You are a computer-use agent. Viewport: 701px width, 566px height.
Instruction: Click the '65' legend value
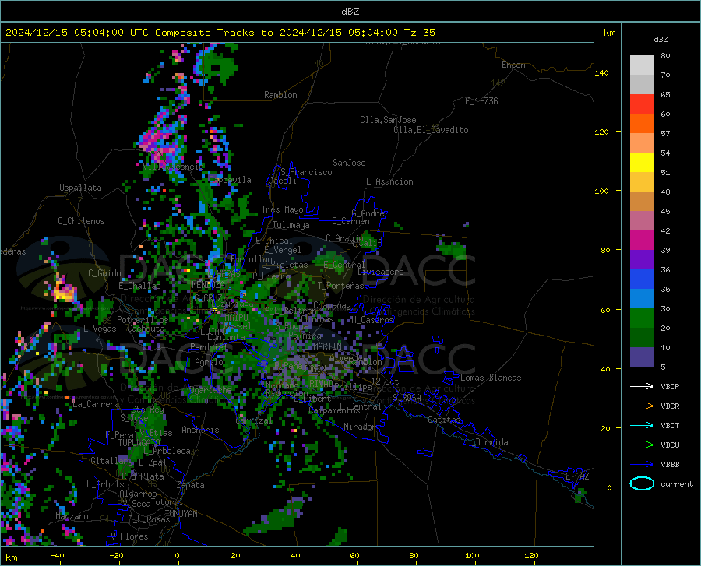[665, 95]
